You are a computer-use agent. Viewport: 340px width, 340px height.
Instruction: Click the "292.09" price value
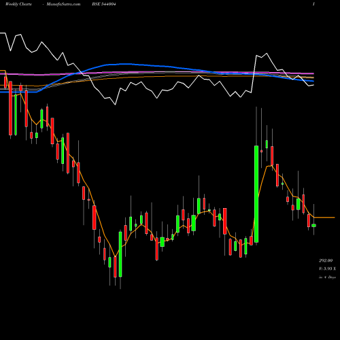pos(326,260)
